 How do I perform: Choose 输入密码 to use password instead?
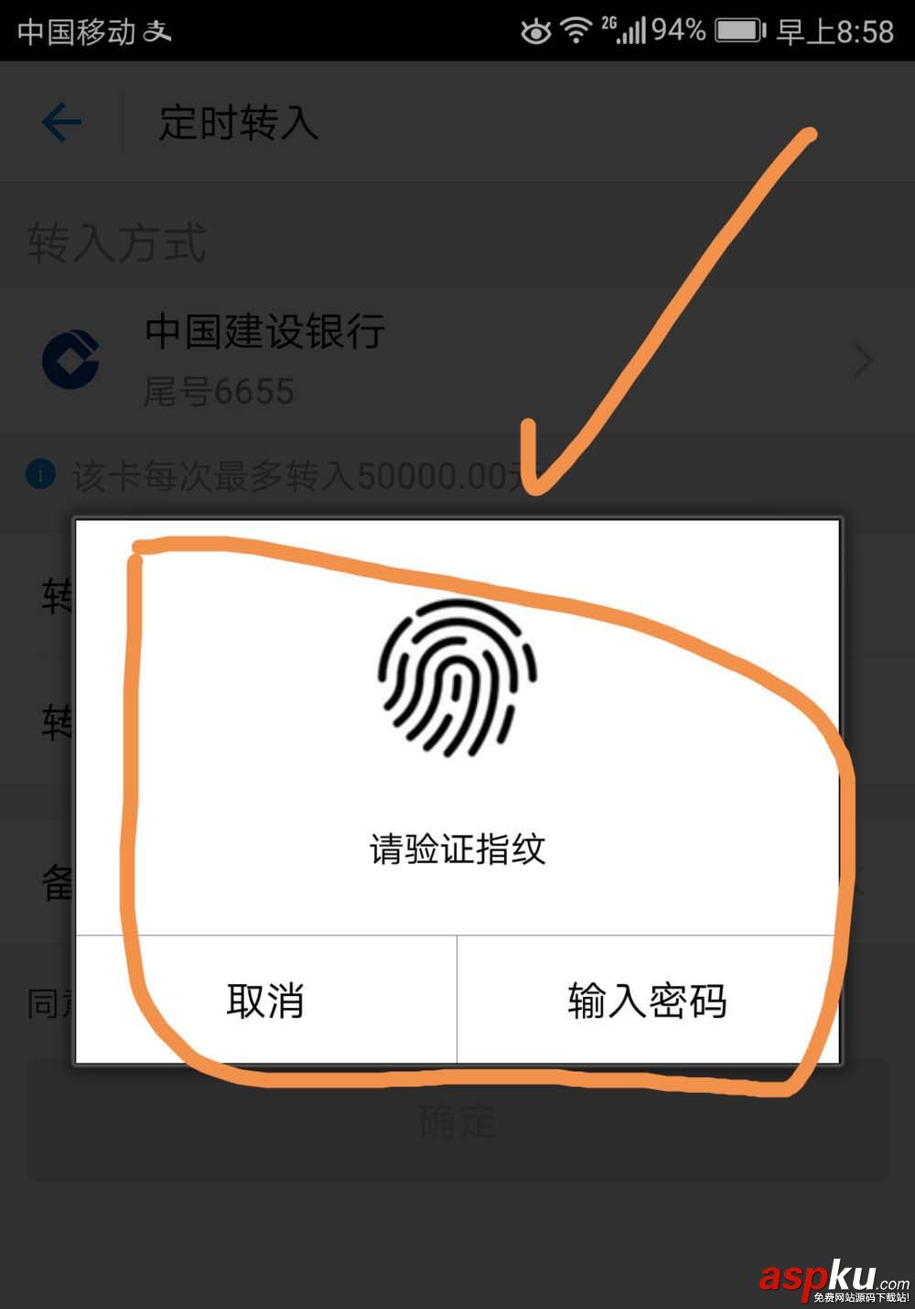[648, 1000]
